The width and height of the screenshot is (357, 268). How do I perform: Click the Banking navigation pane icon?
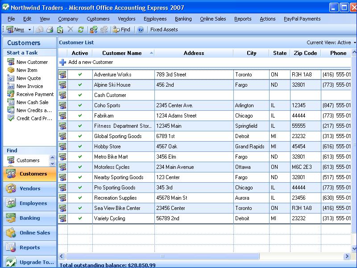tap(11, 218)
